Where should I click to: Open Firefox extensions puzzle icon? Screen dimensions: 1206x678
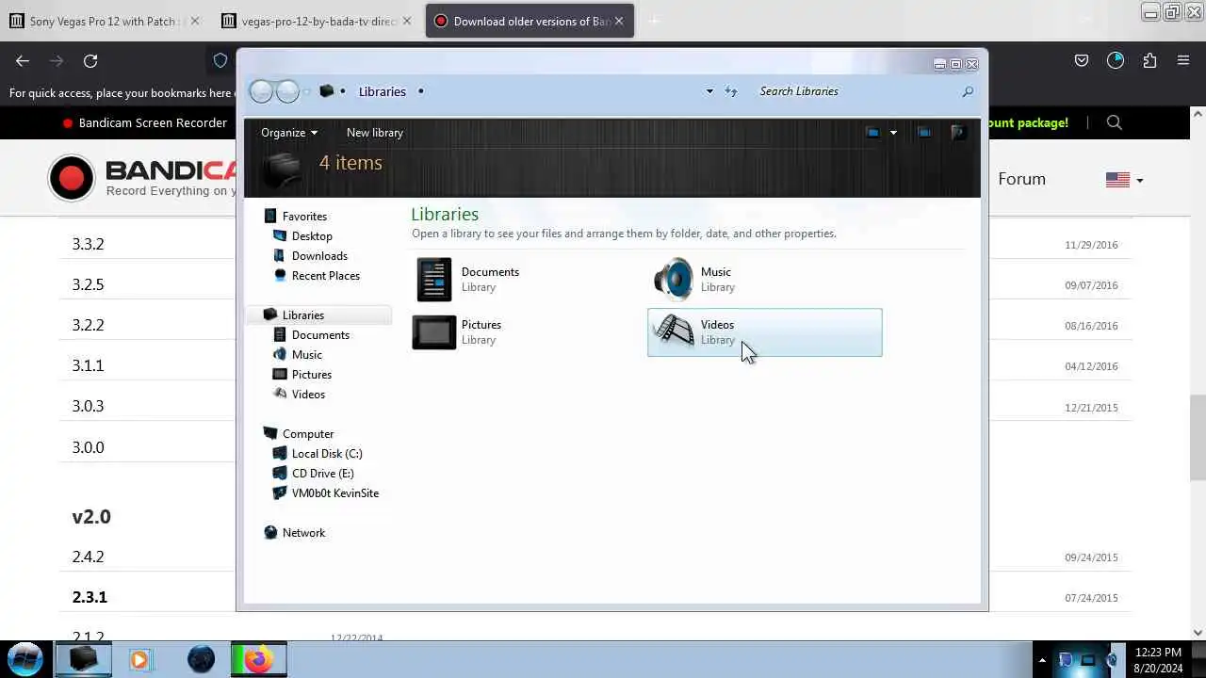pos(1149,60)
